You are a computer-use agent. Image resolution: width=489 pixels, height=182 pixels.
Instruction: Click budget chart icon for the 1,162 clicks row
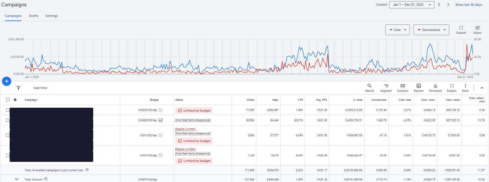161,156
